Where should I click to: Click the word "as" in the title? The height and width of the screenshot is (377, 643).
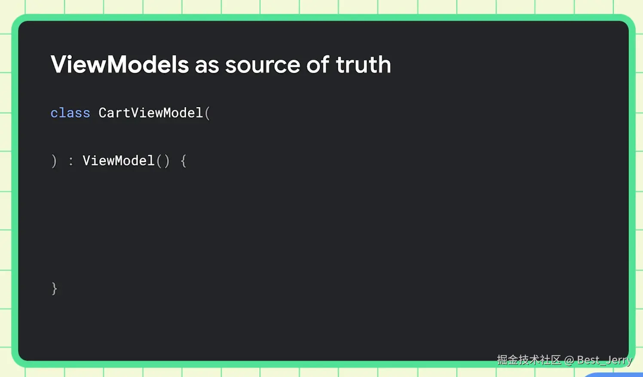pyautogui.click(x=207, y=66)
